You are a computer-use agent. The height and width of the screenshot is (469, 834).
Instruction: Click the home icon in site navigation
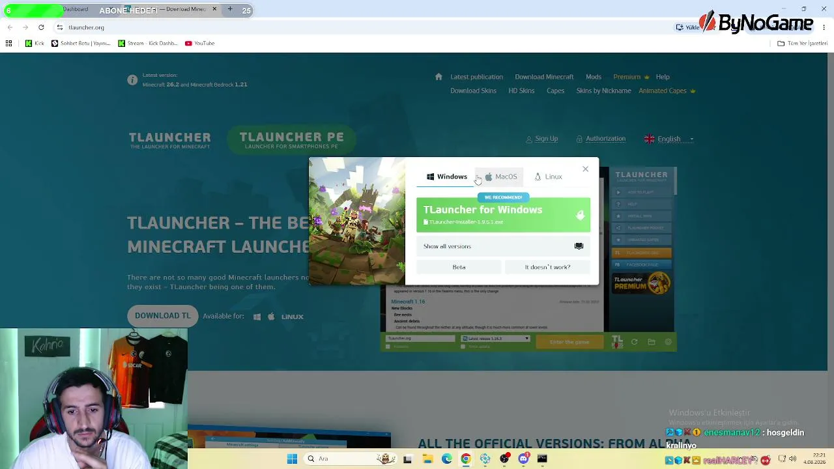pos(439,77)
